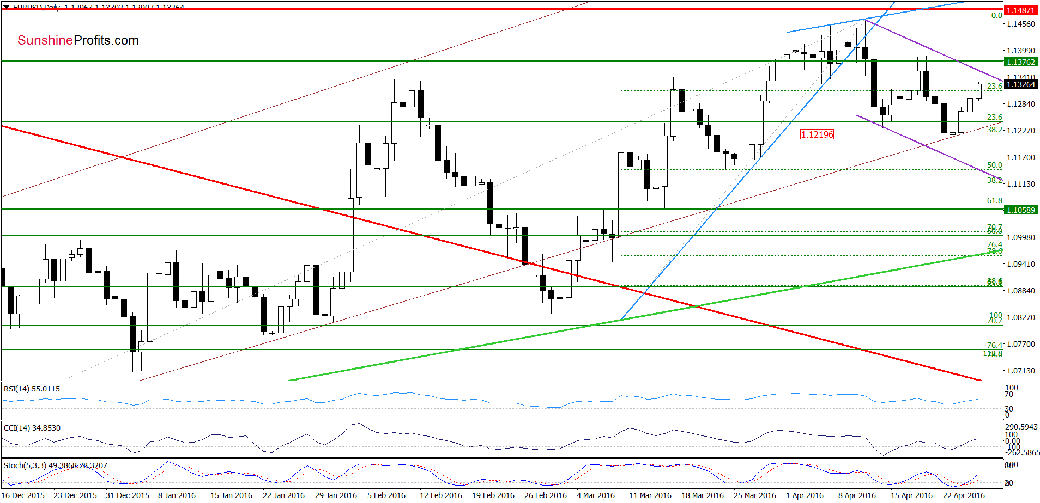Click the -262.5865 CCI scale value
This screenshot has width=1040, height=503.
pyautogui.click(x=1021, y=452)
